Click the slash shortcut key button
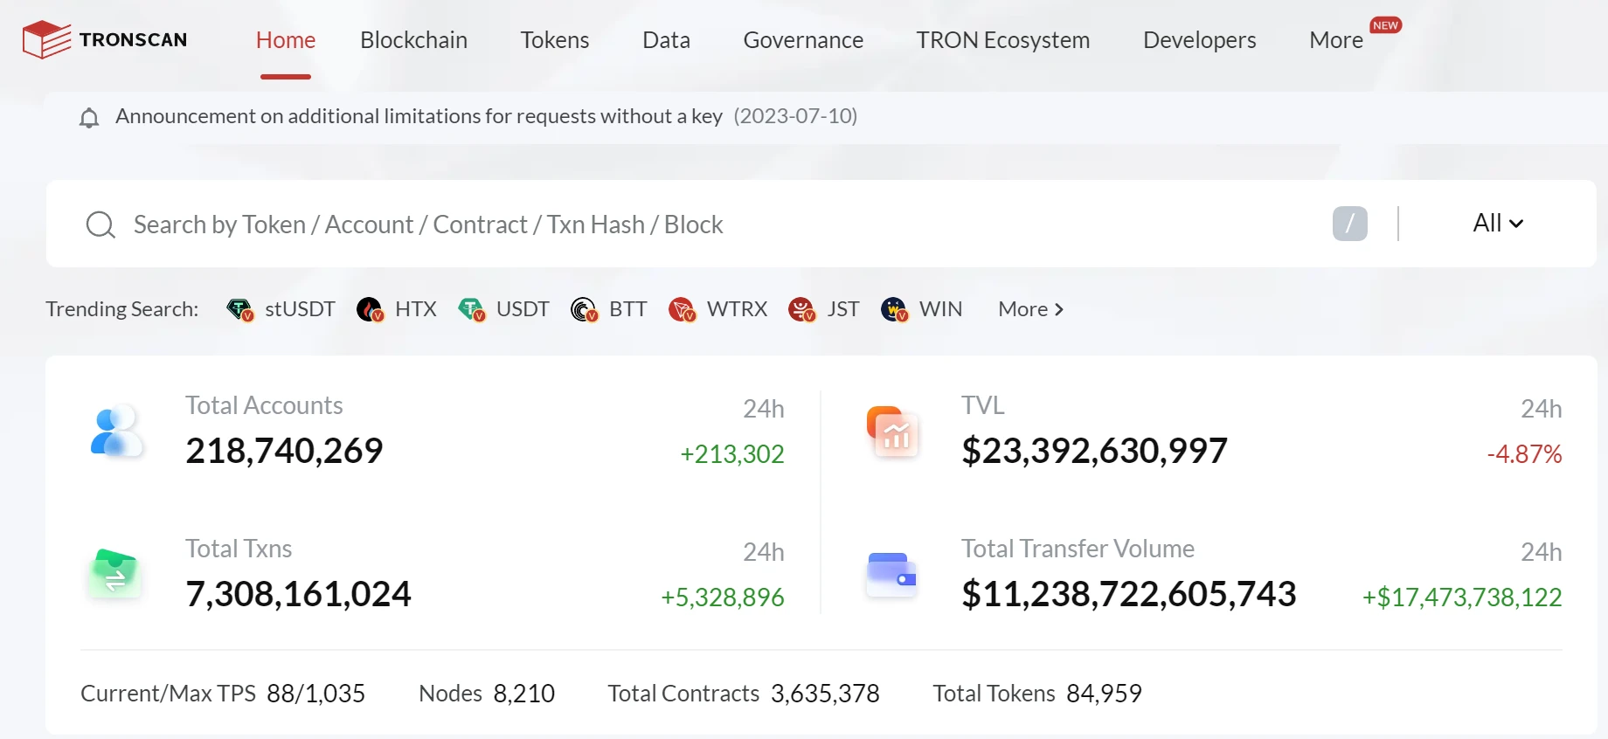The height and width of the screenshot is (739, 1608). (1349, 224)
